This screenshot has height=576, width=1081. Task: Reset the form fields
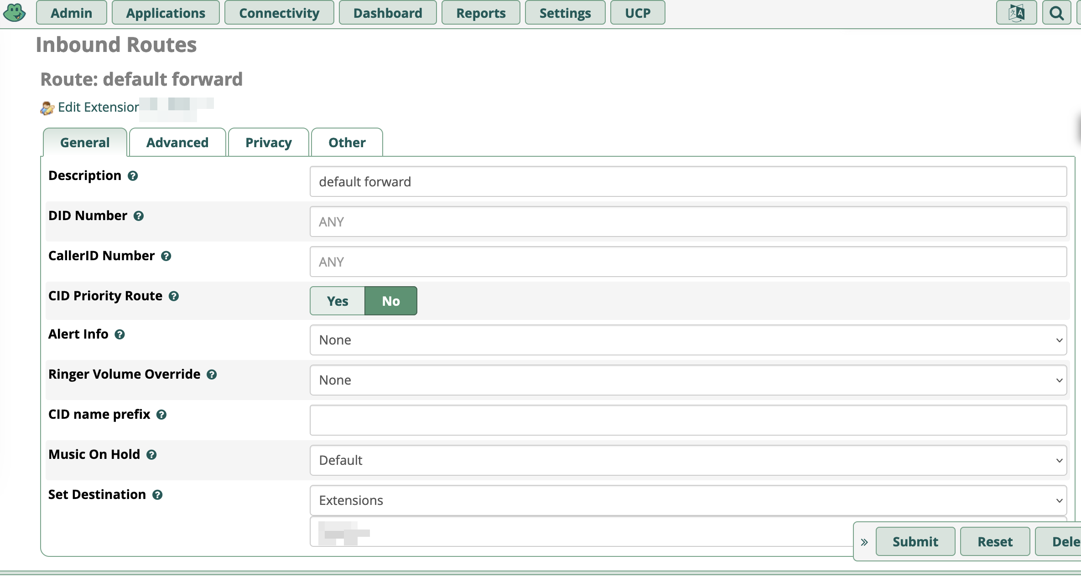(995, 541)
